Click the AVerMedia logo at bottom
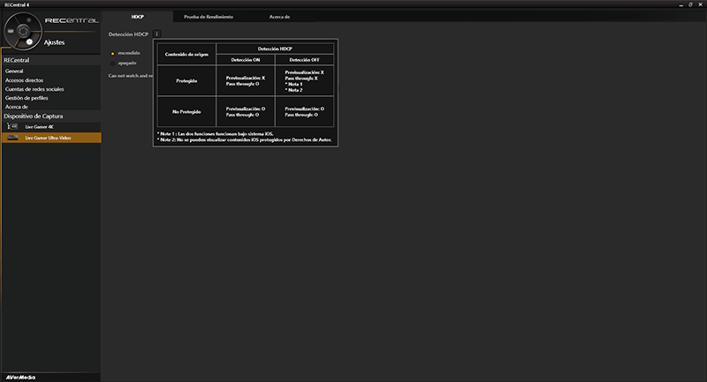707x382 pixels. click(x=20, y=378)
